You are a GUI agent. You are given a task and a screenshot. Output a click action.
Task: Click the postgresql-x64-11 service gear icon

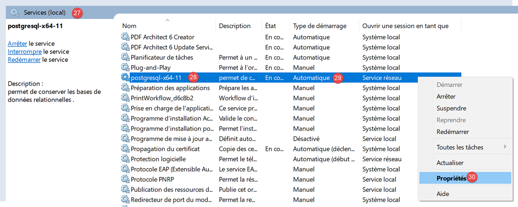(125, 78)
